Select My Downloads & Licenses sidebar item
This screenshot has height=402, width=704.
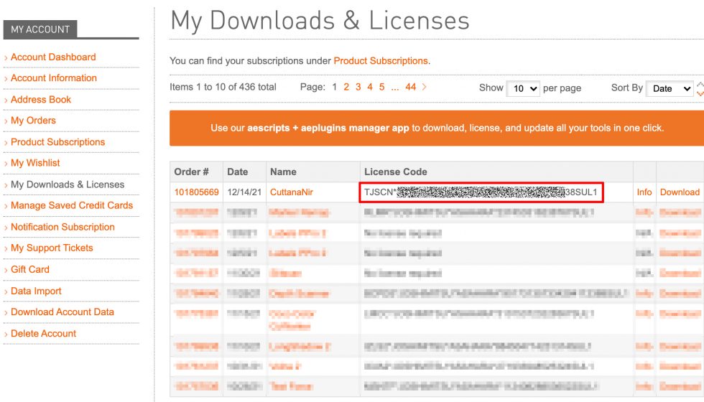(x=68, y=184)
